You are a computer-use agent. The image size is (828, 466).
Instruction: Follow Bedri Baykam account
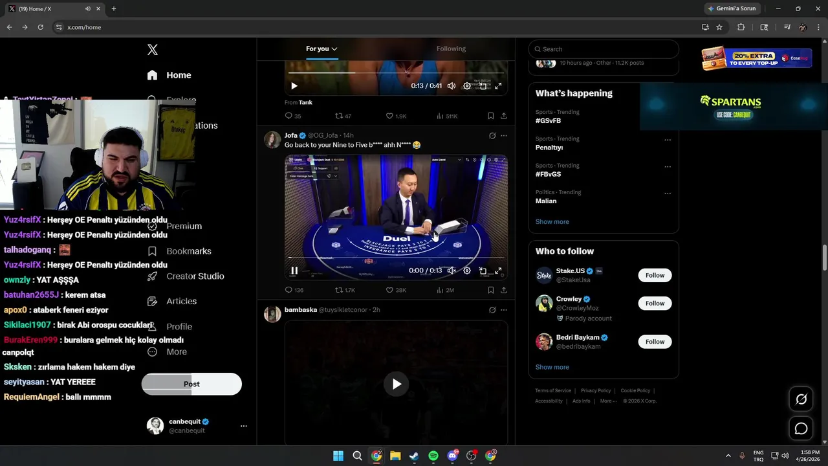point(655,341)
